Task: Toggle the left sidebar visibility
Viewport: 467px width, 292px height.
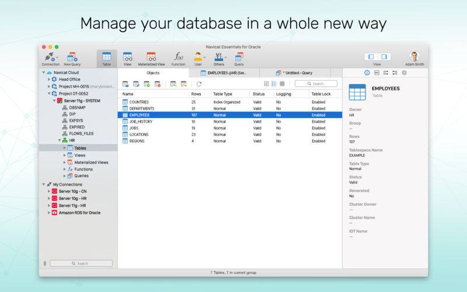Action: coord(371,57)
